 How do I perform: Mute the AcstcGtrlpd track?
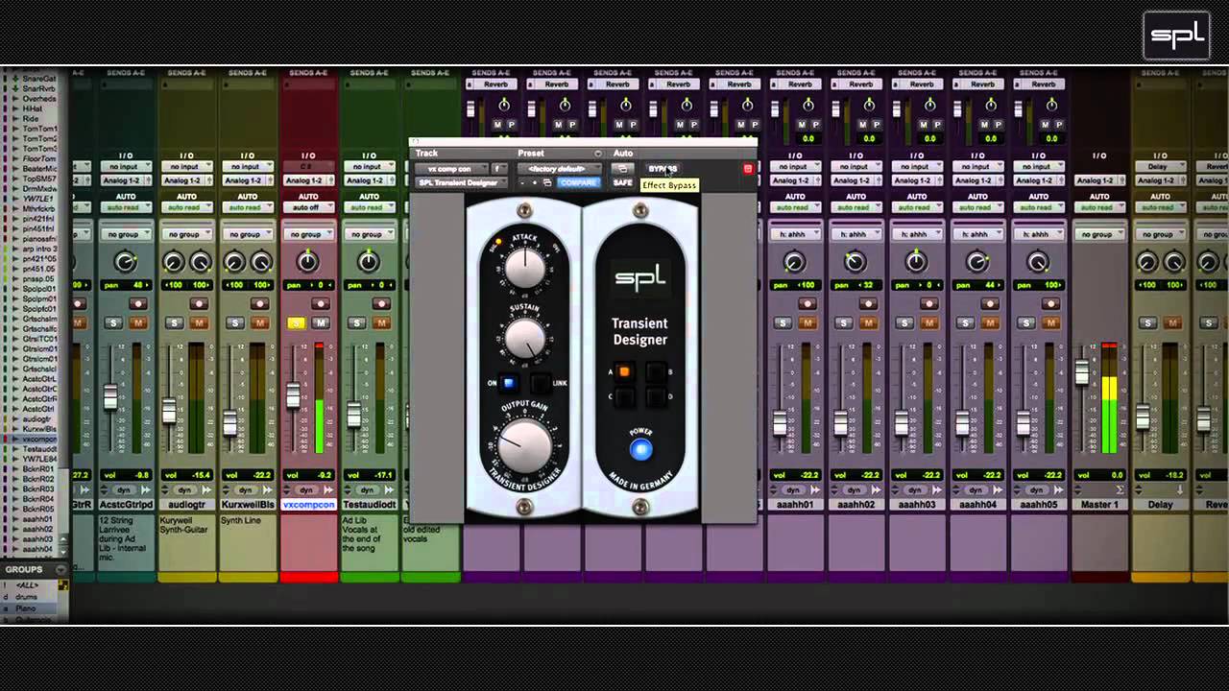click(137, 322)
